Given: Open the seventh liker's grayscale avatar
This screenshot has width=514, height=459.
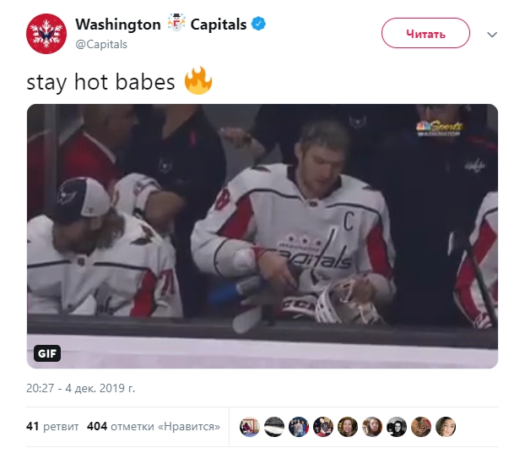Looking at the screenshot, I should [397, 427].
